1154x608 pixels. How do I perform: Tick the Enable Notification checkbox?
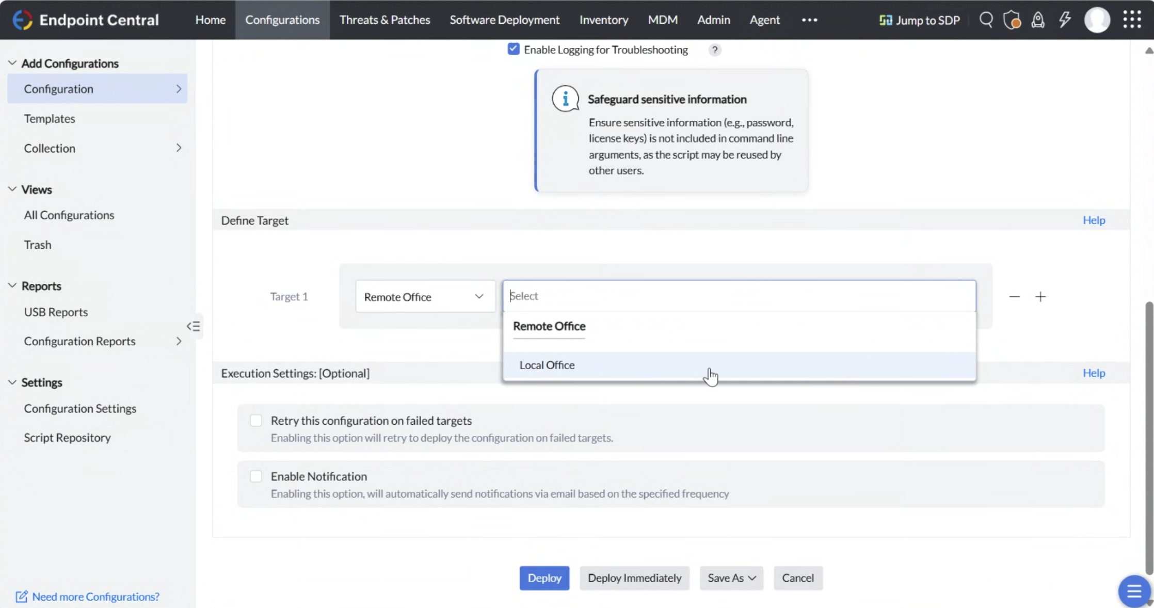coord(256,476)
